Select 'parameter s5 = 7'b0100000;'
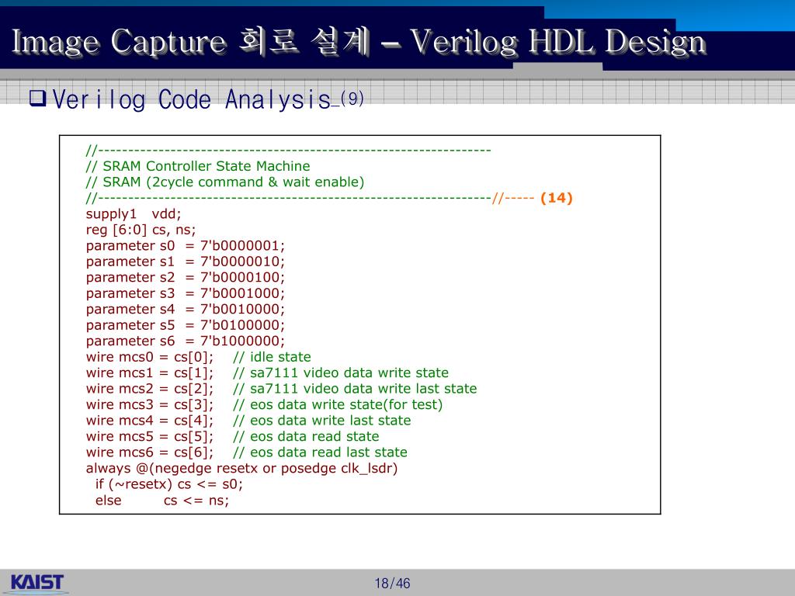The image size is (795, 596). coord(186,325)
